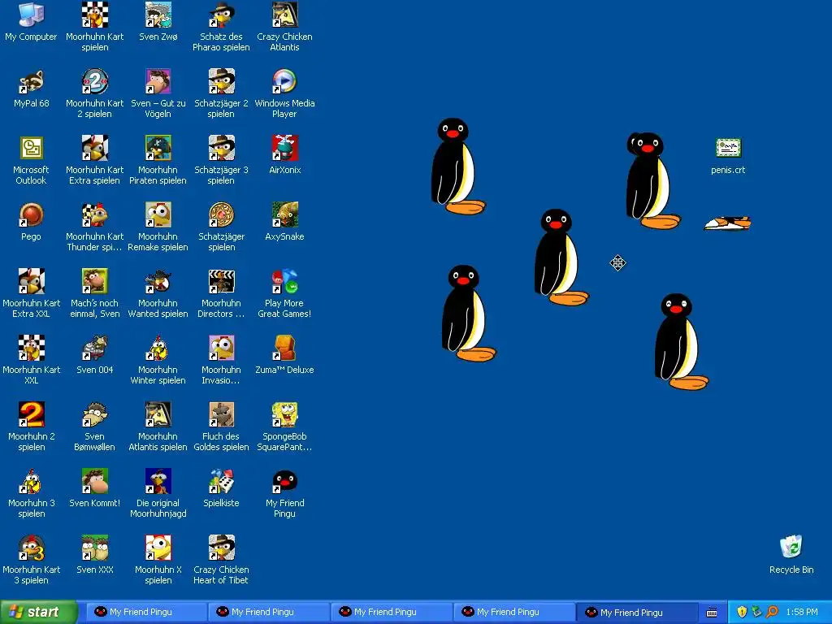
Task: Click the 1:58 PM taskbar clock
Action: click(802, 613)
